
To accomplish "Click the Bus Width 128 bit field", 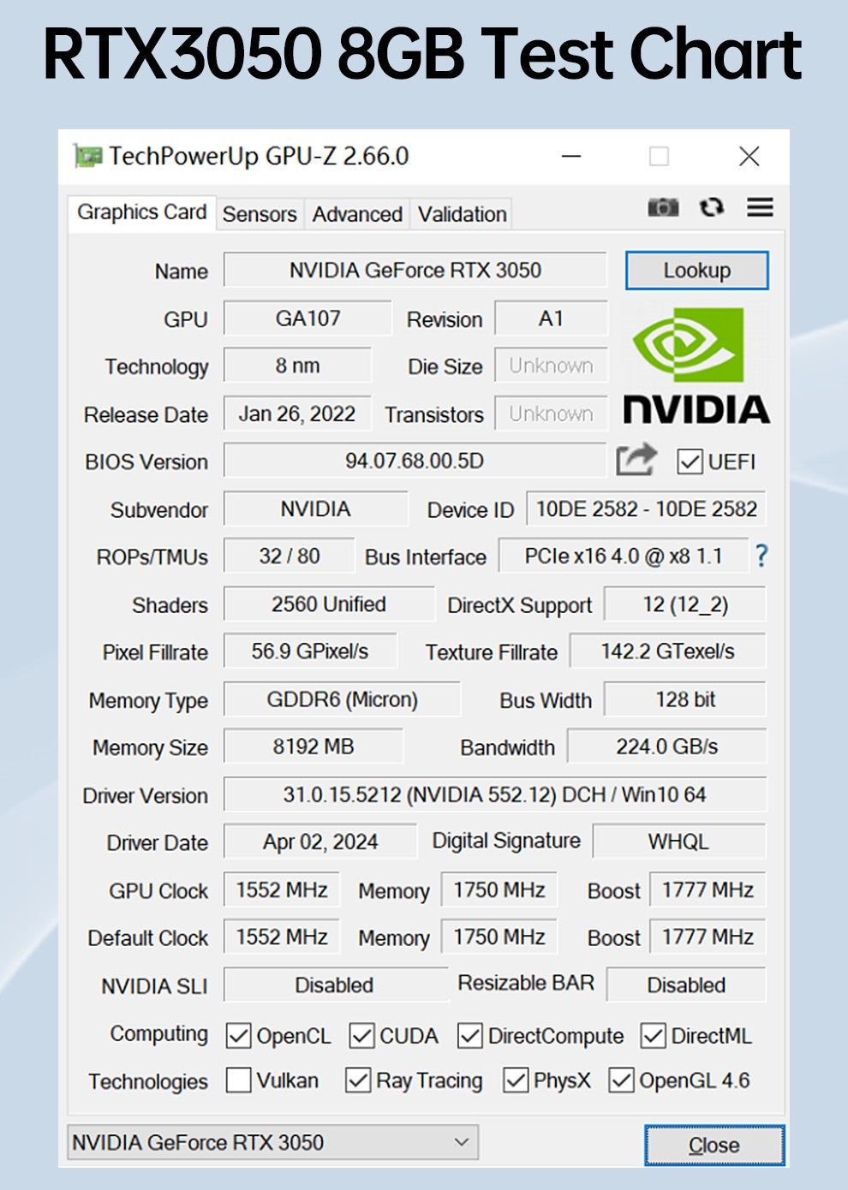I will [684, 699].
